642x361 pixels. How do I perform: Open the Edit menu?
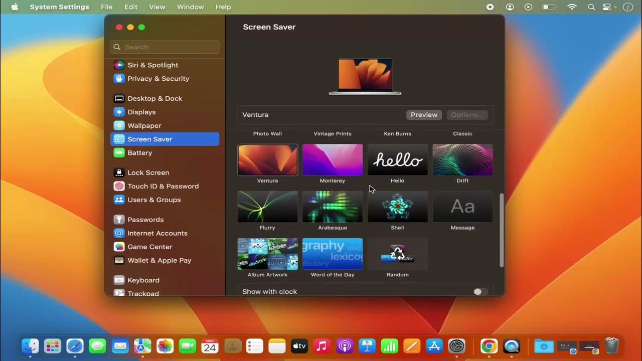point(131,7)
